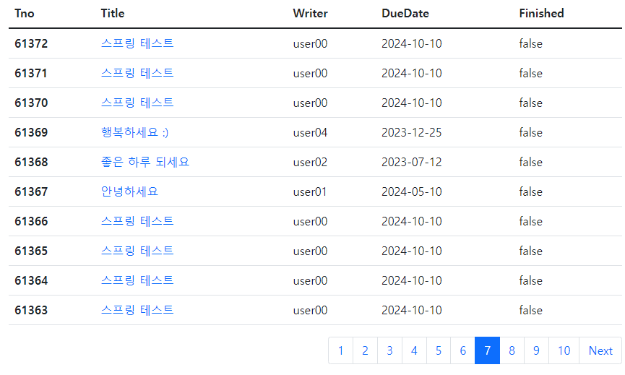Image resolution: width=625 pixels, height=375 pixels.
Task: Go to pagination page 1
Action: [340, 350]
